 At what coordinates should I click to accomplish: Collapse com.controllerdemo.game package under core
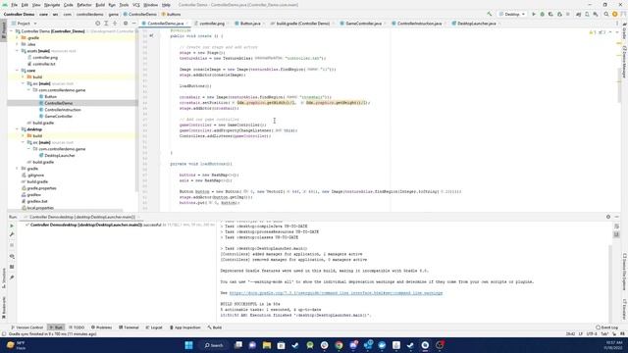coord(28,90)
